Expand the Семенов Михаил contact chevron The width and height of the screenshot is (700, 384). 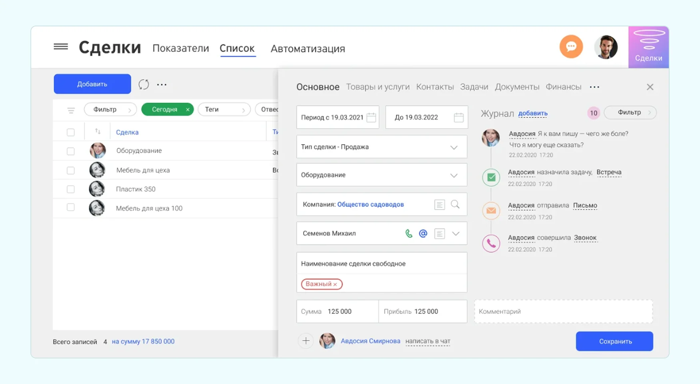(456, 233)
